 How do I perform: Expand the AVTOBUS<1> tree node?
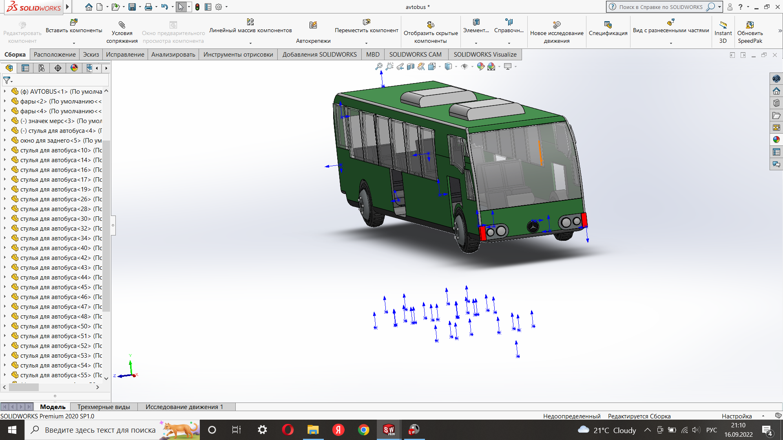coord(5,91)
